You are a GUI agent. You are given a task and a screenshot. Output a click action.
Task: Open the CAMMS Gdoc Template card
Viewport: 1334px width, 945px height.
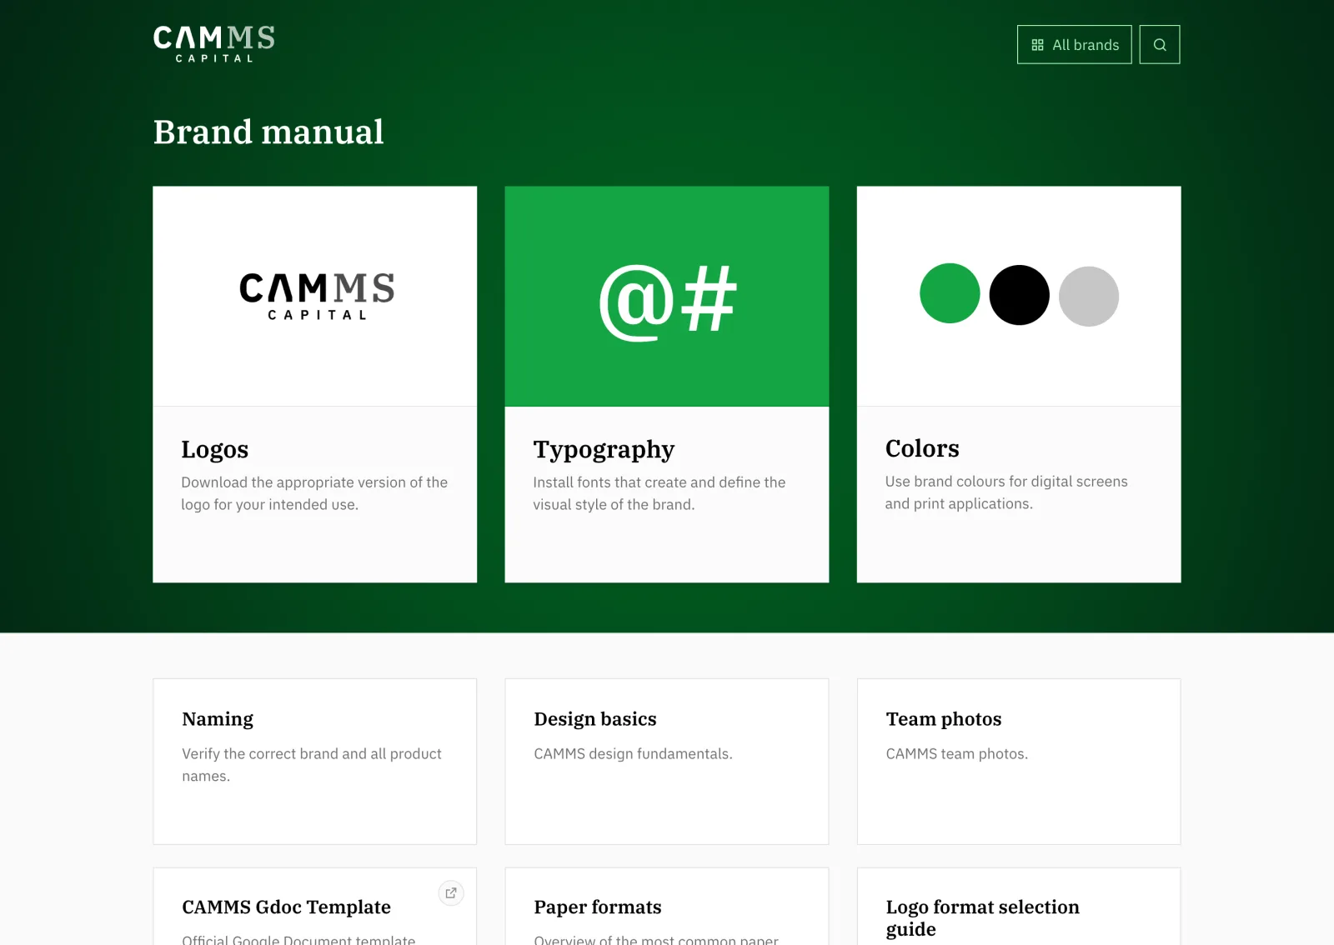[315, 907]
